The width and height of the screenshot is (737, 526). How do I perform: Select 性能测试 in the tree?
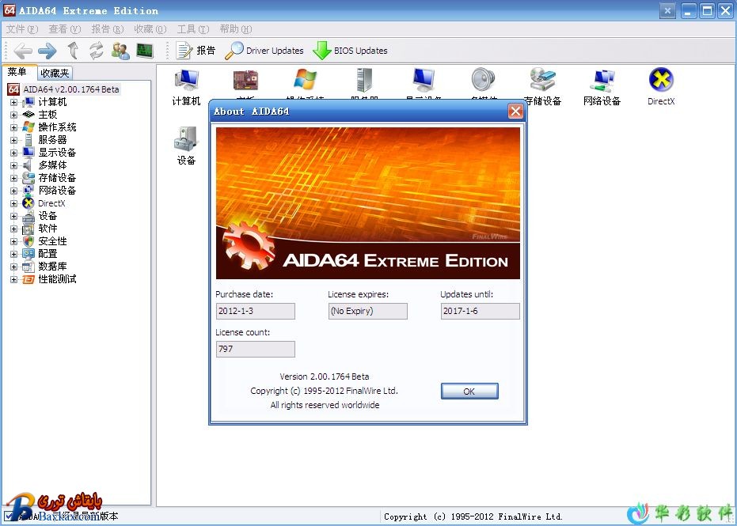coord(57,279)
